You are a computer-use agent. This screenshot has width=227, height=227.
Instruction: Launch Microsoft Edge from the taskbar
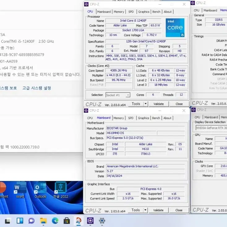tap(55, 221)
